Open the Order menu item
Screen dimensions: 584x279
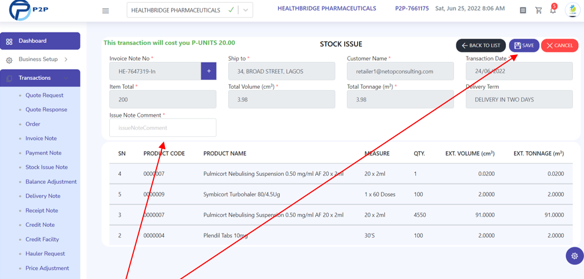pos(33,124)
